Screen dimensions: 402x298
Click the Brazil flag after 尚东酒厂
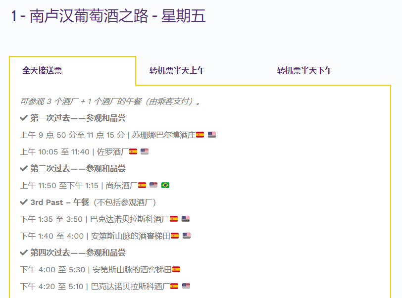click(165, 185)
